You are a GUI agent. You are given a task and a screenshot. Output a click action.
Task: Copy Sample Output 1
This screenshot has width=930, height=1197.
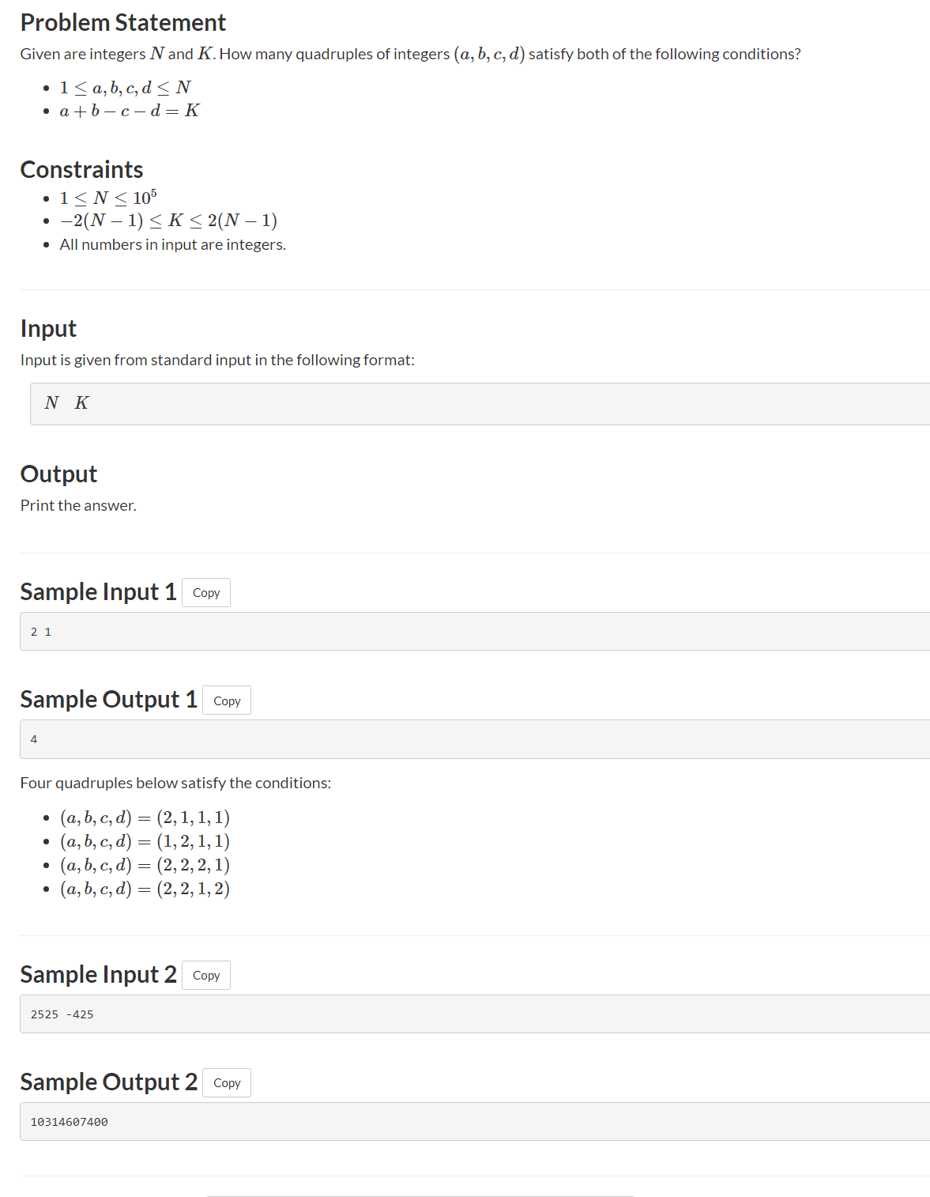pyautogui.click(x=227, y=700)
